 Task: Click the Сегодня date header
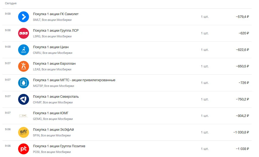click(11, 3)
